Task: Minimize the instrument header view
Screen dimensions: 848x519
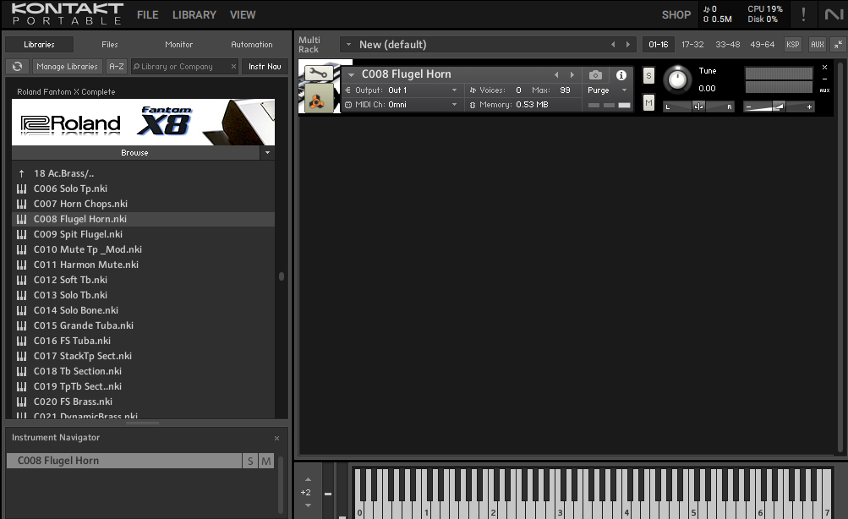Action: point(824,79)
